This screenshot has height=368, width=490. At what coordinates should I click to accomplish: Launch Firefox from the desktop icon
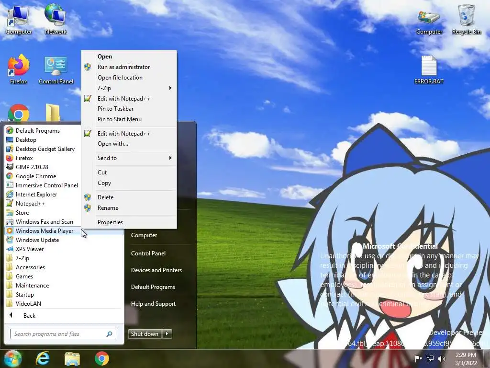19,69
